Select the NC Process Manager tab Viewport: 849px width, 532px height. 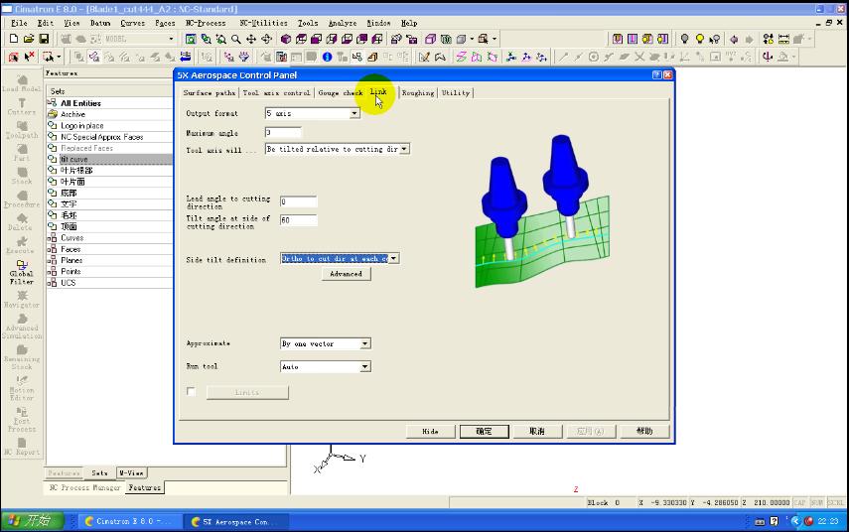point(84,487)
